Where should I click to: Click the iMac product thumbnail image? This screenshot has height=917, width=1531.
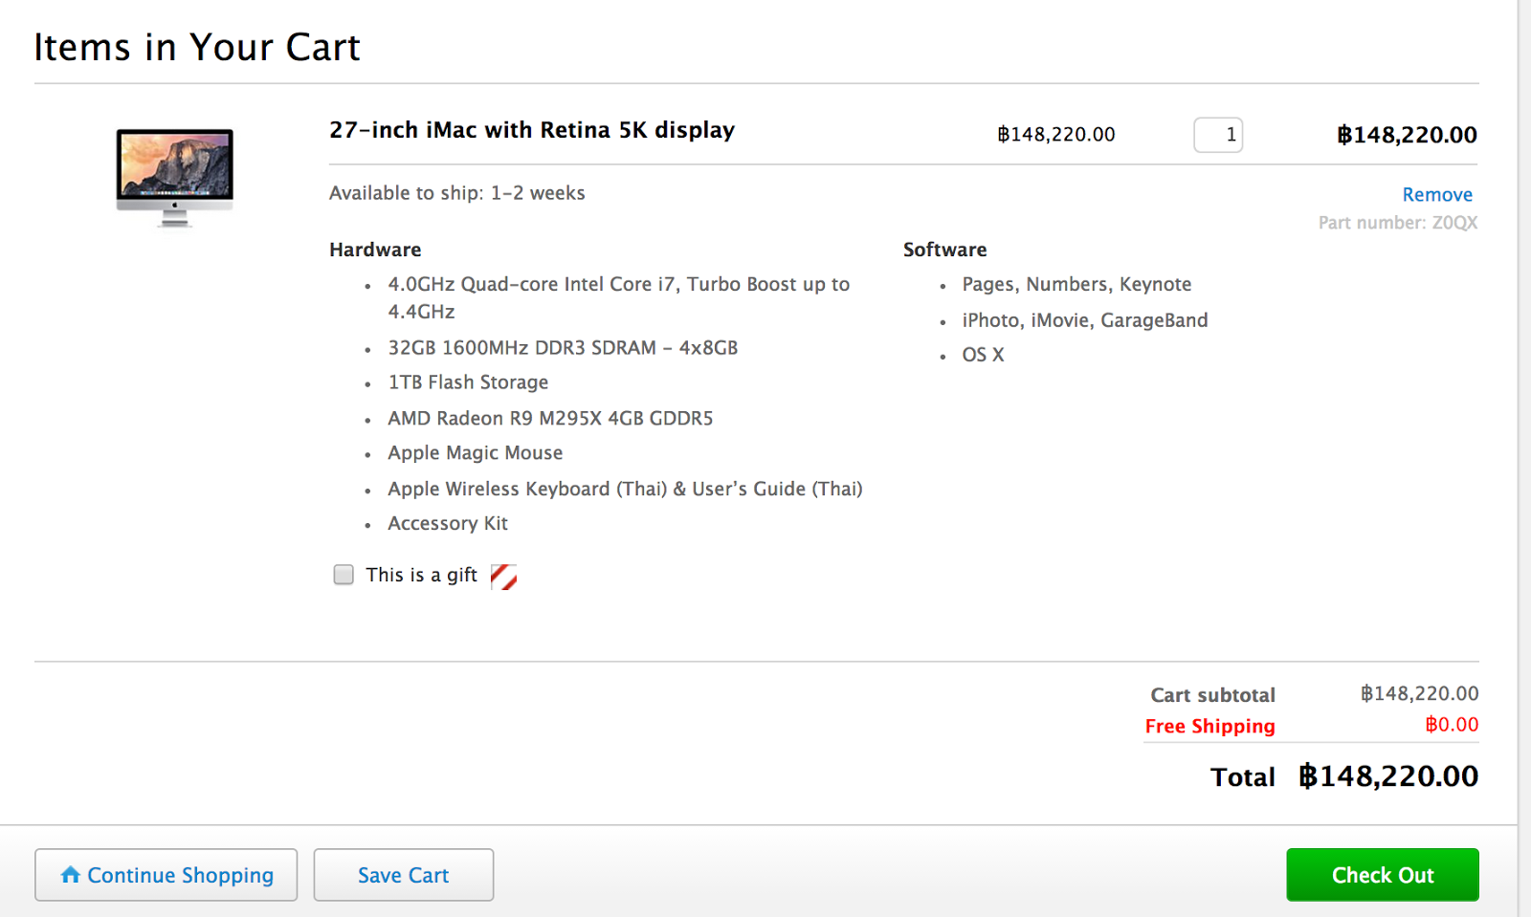[x=174, y=177]
